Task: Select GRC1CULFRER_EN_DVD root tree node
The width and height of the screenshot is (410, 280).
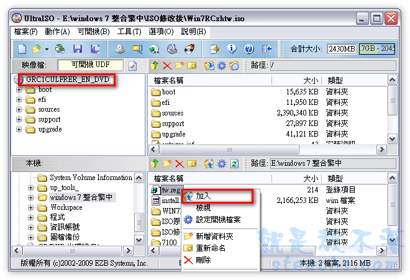Action: click(68, 79)
